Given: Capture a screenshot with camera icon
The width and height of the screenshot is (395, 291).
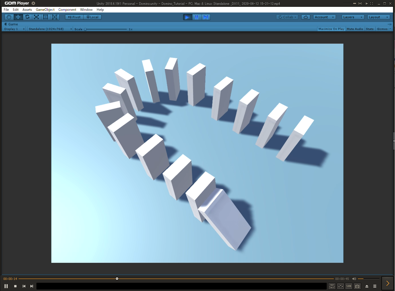Looking at the screenshot, I should (357, 286).
